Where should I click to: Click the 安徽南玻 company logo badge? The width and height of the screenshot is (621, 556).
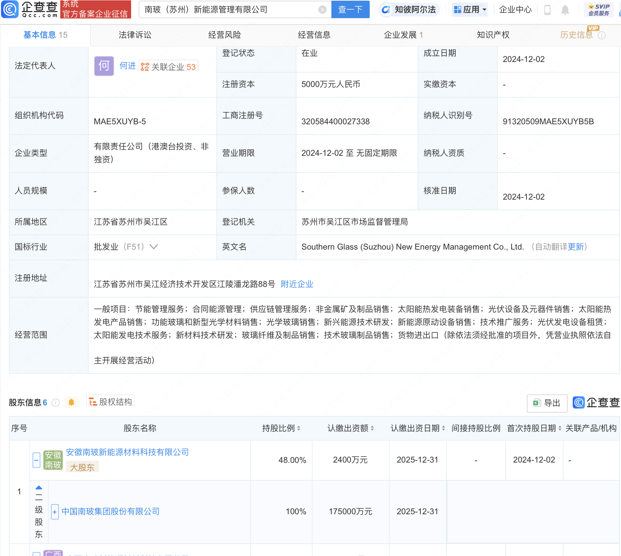(53, 460)
